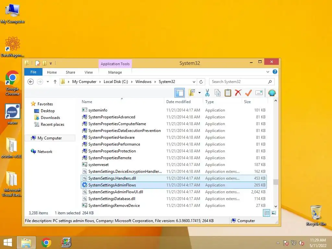Click the orange checkmark Properties icon

[248, 93]
